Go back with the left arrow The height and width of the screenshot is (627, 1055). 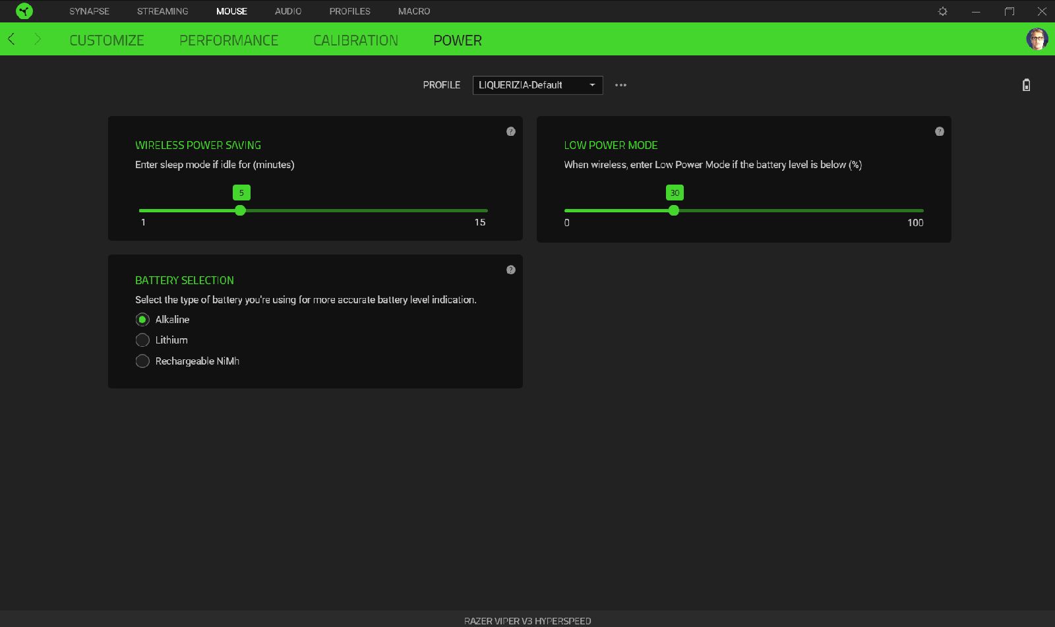click(11, 40)
